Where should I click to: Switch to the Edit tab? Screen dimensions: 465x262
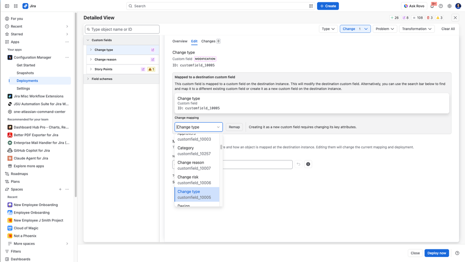(x=194, y=41)
